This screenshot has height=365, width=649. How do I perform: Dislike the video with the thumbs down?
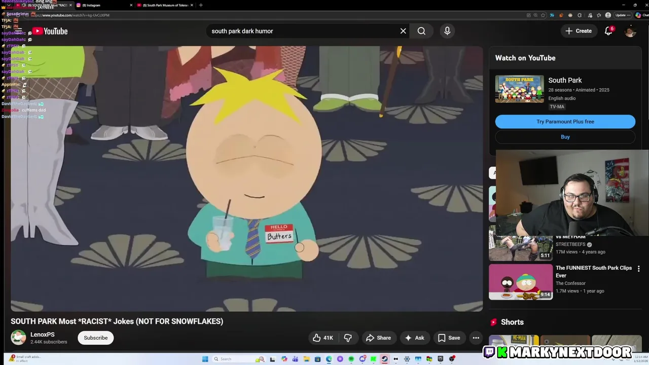(348, 338)
